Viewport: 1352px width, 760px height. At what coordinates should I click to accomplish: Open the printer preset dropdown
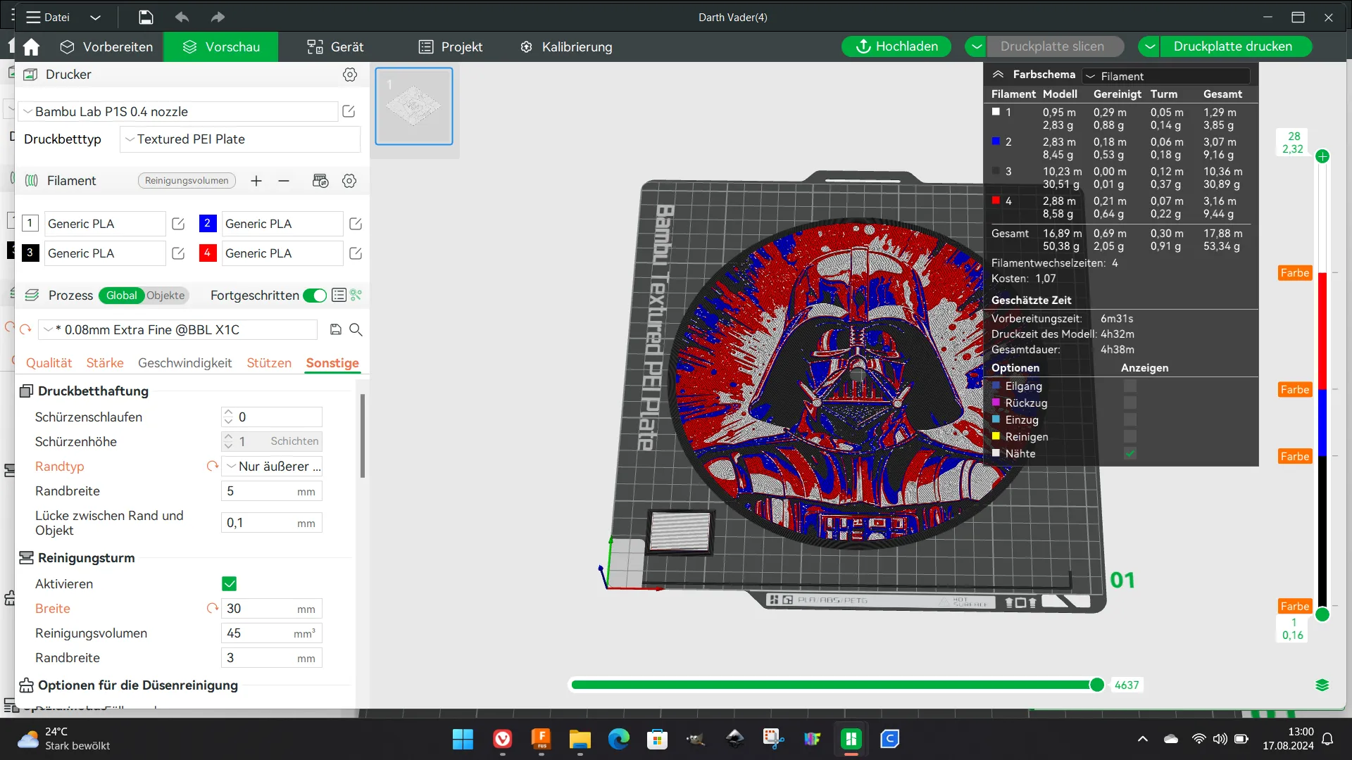pyautogui.click(x=179, y=111)
